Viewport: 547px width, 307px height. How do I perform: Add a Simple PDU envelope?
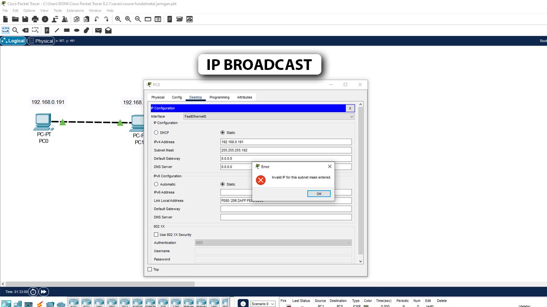pos(98,30)
